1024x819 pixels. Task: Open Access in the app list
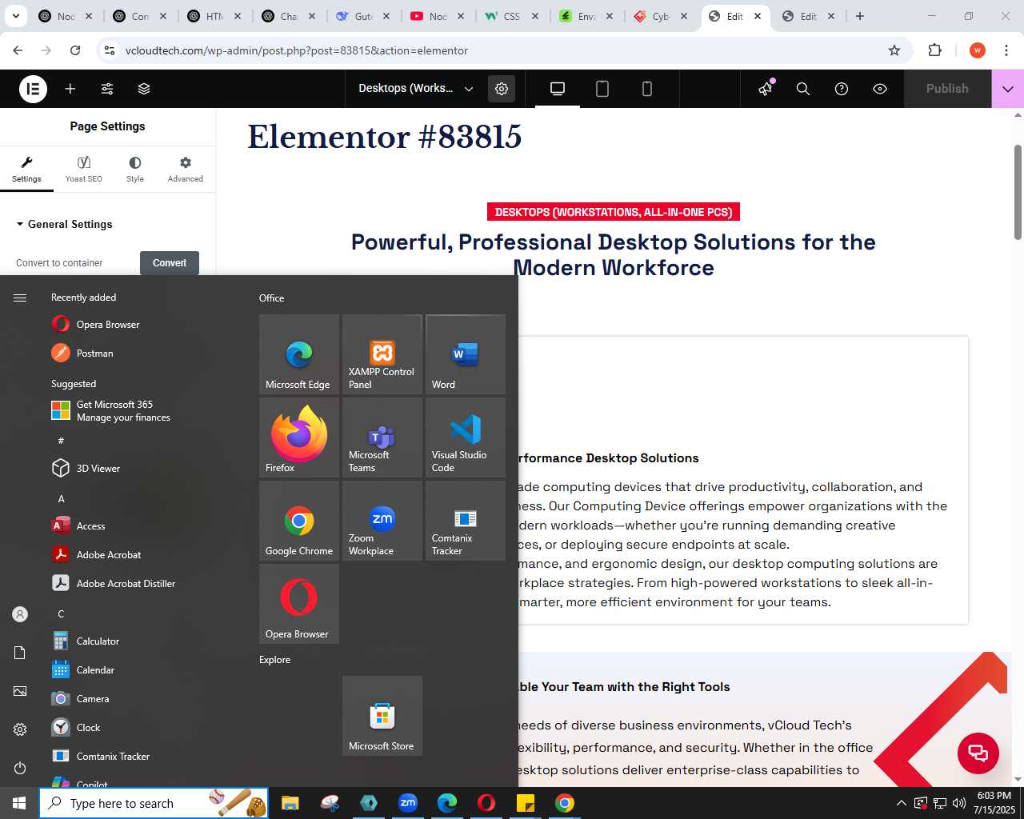coord(90,525)
